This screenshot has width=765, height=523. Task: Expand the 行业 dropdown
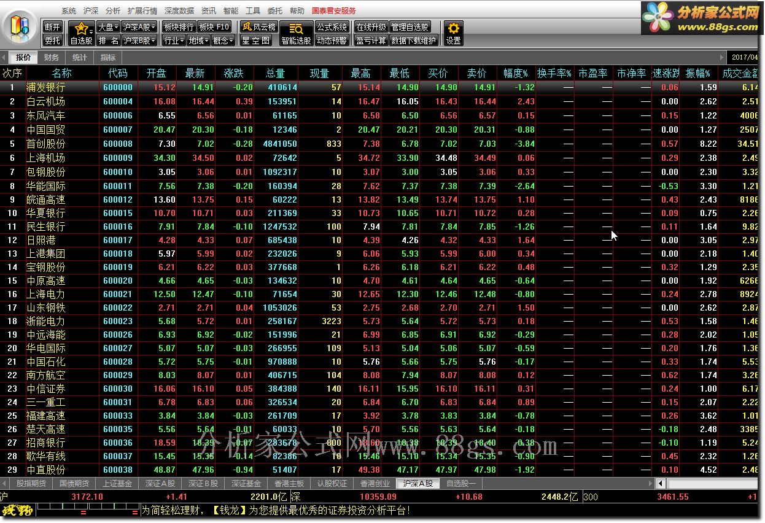[x=173, y=41]
